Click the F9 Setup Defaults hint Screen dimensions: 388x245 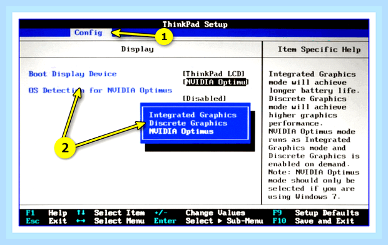point(315,212)
